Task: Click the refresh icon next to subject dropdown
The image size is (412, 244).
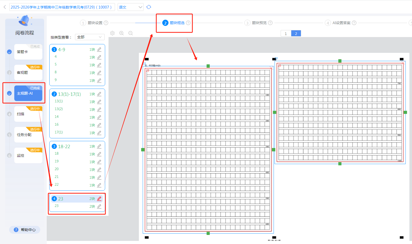Action: 149,7
